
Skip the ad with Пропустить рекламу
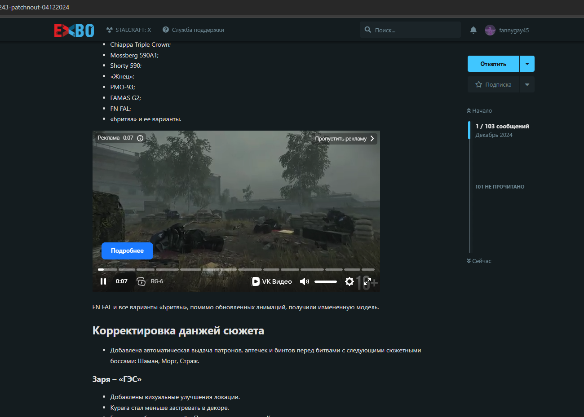click(345, 139)
